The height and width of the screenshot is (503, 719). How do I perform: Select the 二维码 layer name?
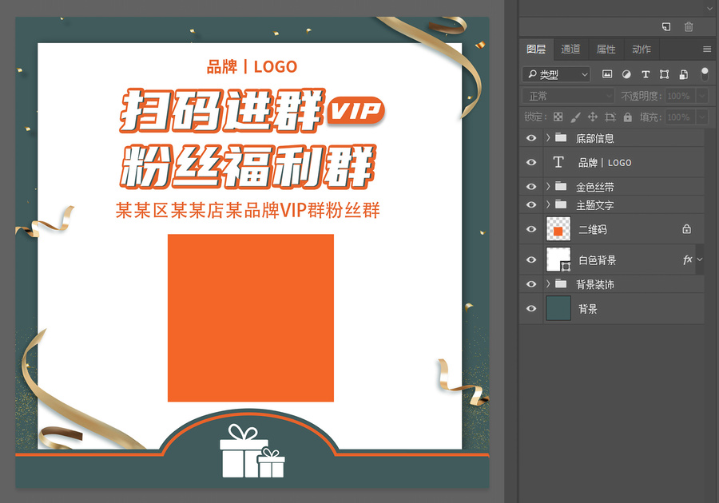pyautogui.click(x=593, y=229)
